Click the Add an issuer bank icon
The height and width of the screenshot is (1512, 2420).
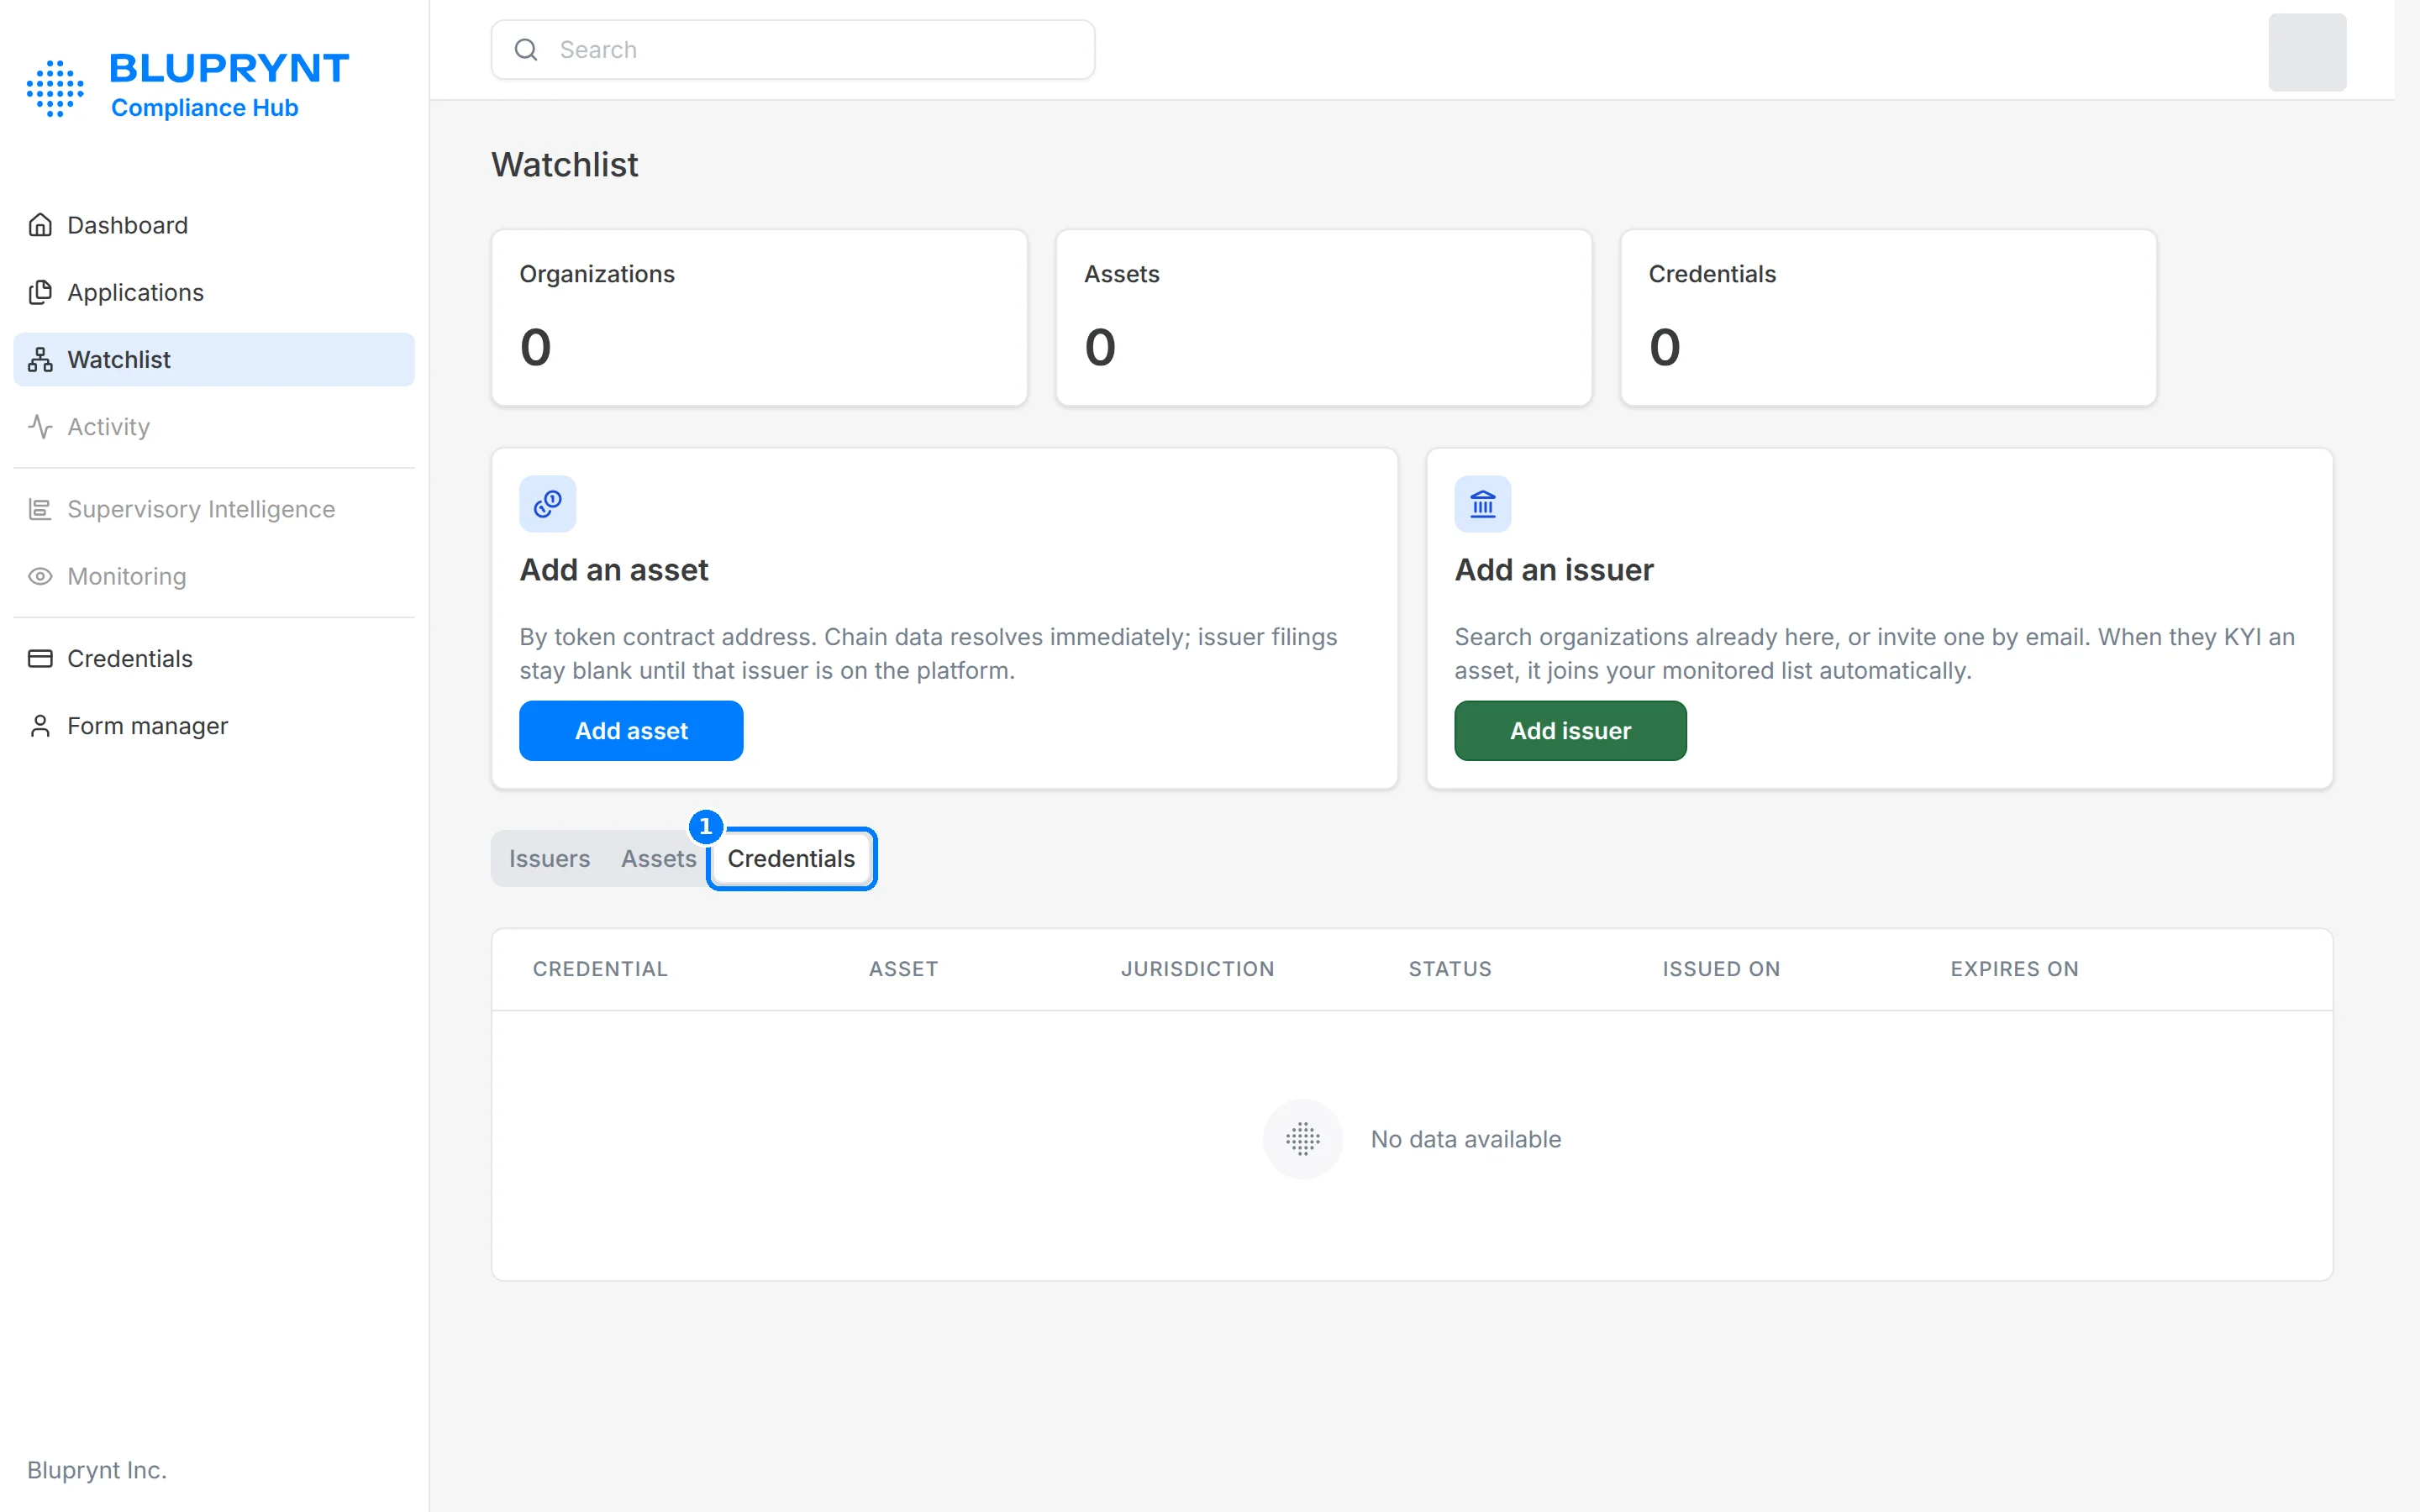pyautogui.click(x=1482, y=504)
